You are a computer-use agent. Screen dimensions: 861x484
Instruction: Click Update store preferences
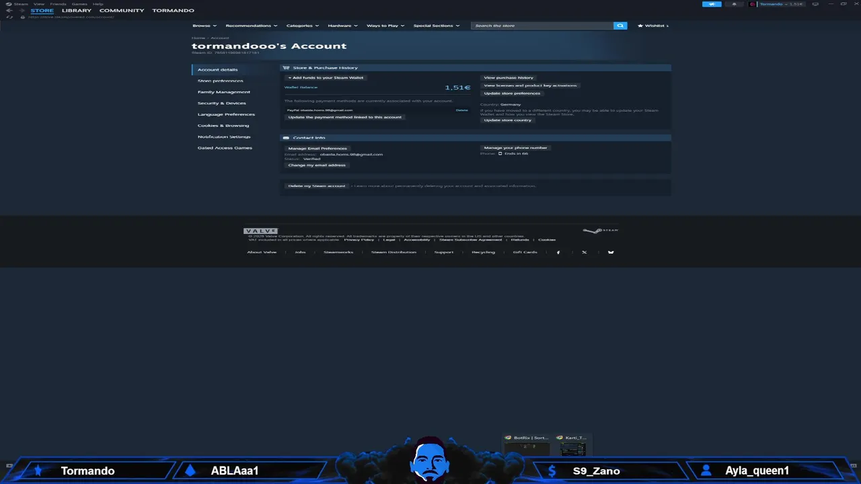(512, 93)
